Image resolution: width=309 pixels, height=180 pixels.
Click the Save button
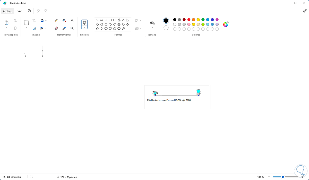pos(29,11)
